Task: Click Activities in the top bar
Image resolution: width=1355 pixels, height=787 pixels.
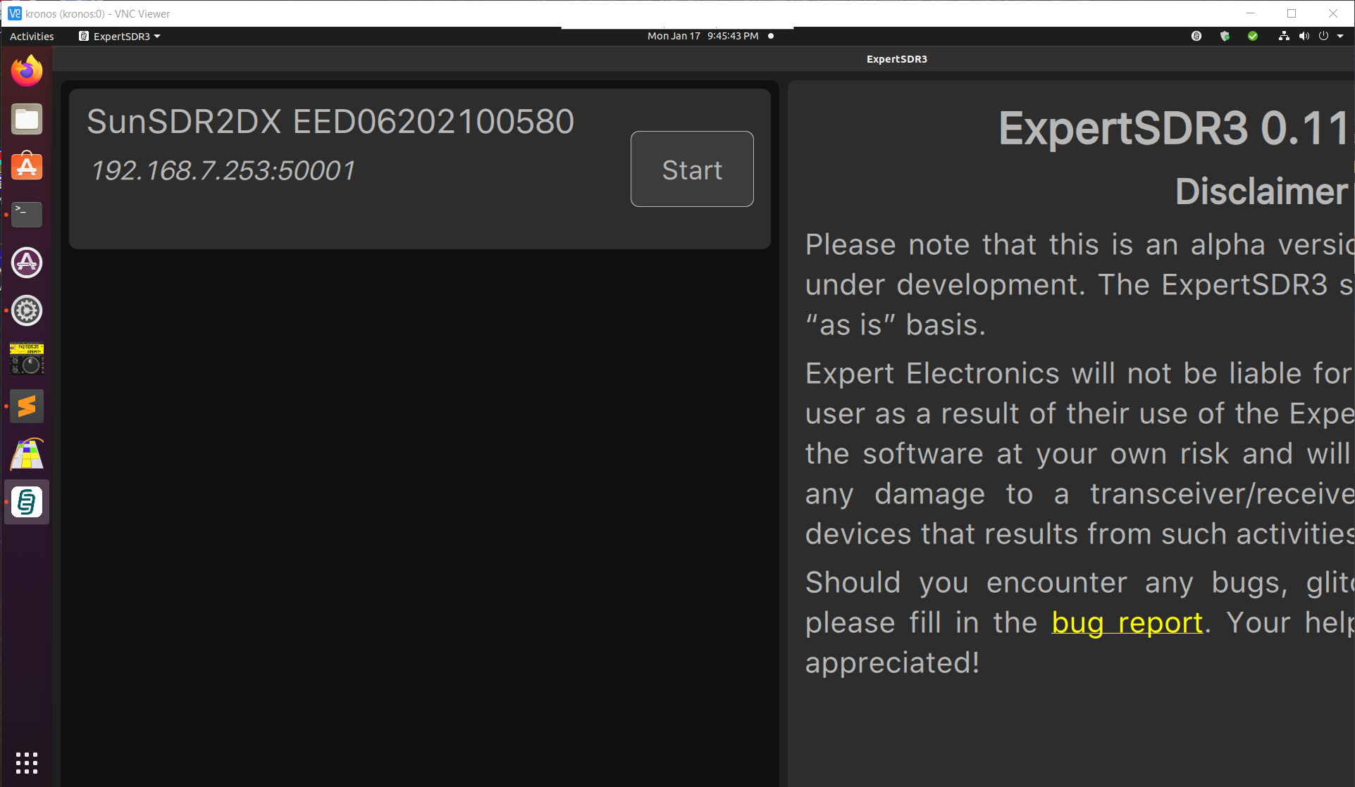Action: [31, 36]
